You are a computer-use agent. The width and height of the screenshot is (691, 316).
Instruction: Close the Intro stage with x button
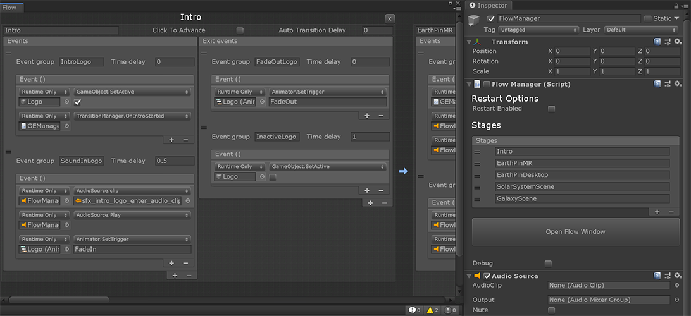click(x=390, y=18)
